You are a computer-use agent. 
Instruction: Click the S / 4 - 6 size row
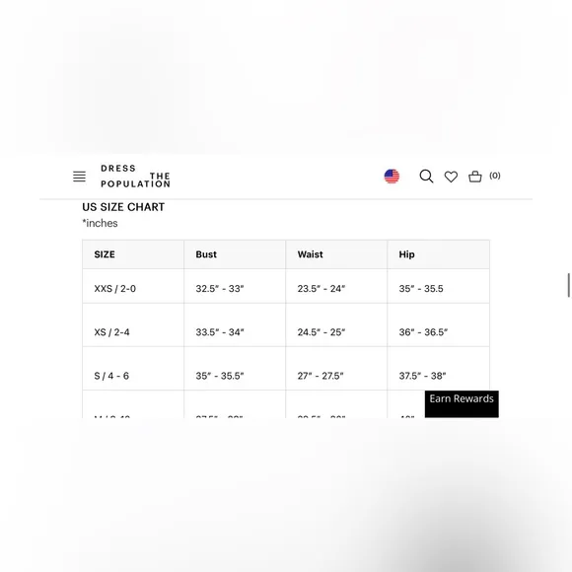286,369
